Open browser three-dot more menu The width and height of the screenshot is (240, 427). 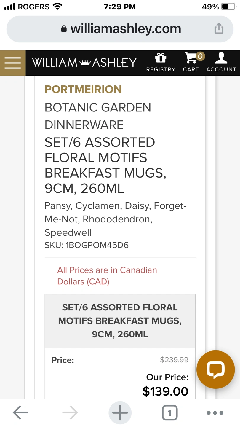(215, 412)
